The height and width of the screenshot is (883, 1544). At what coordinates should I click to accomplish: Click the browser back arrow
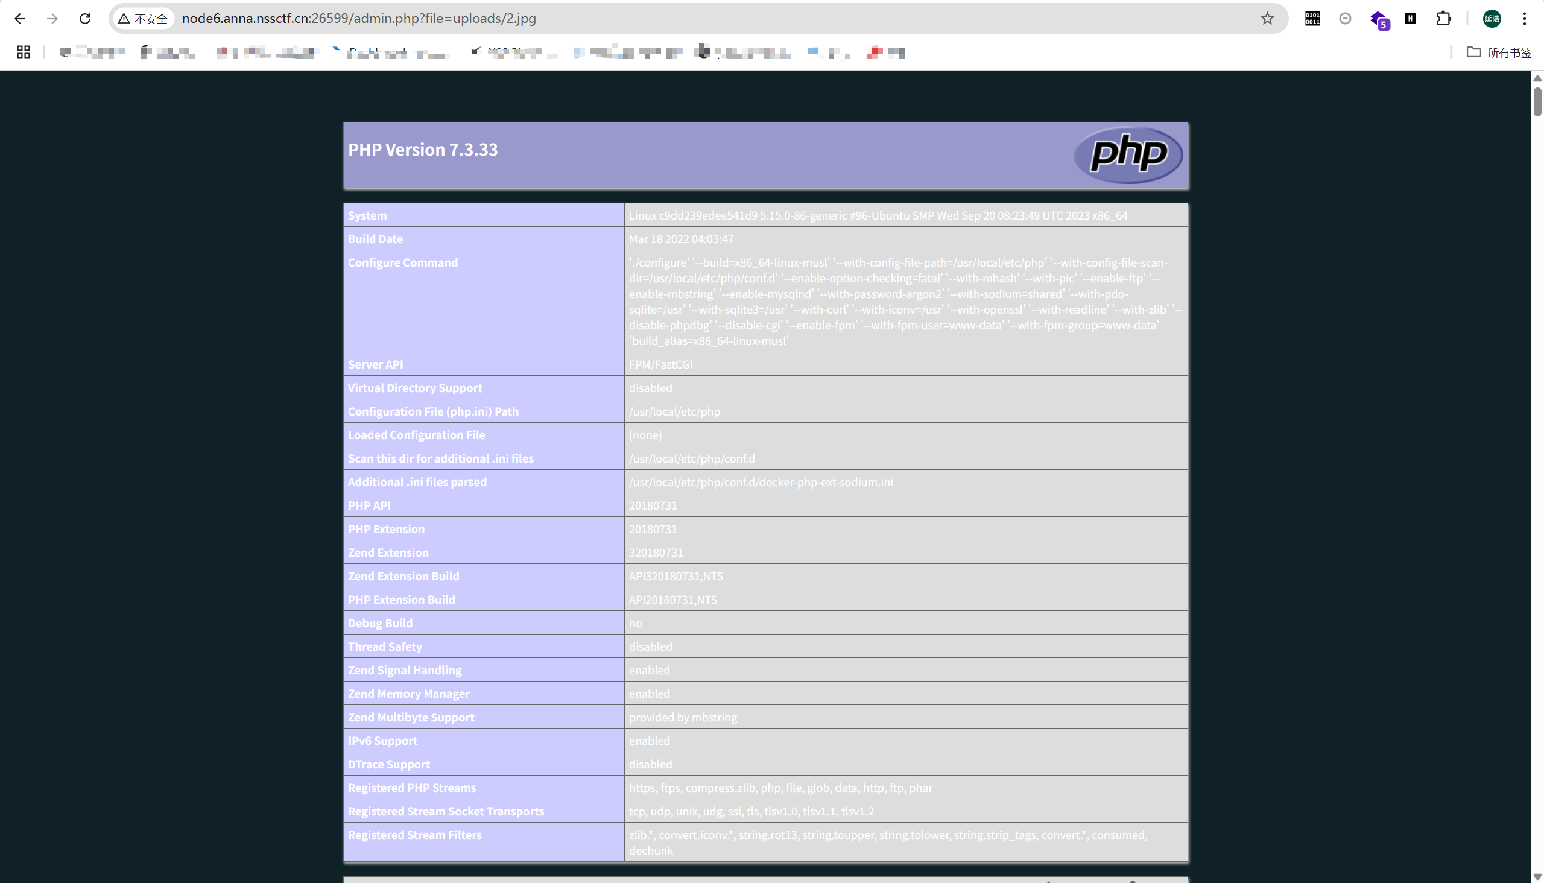coord(19,18)
